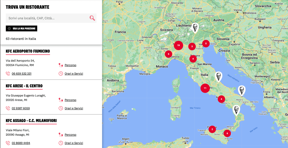Click clock icon for KFC Assago hours

(x=61, y=143)
